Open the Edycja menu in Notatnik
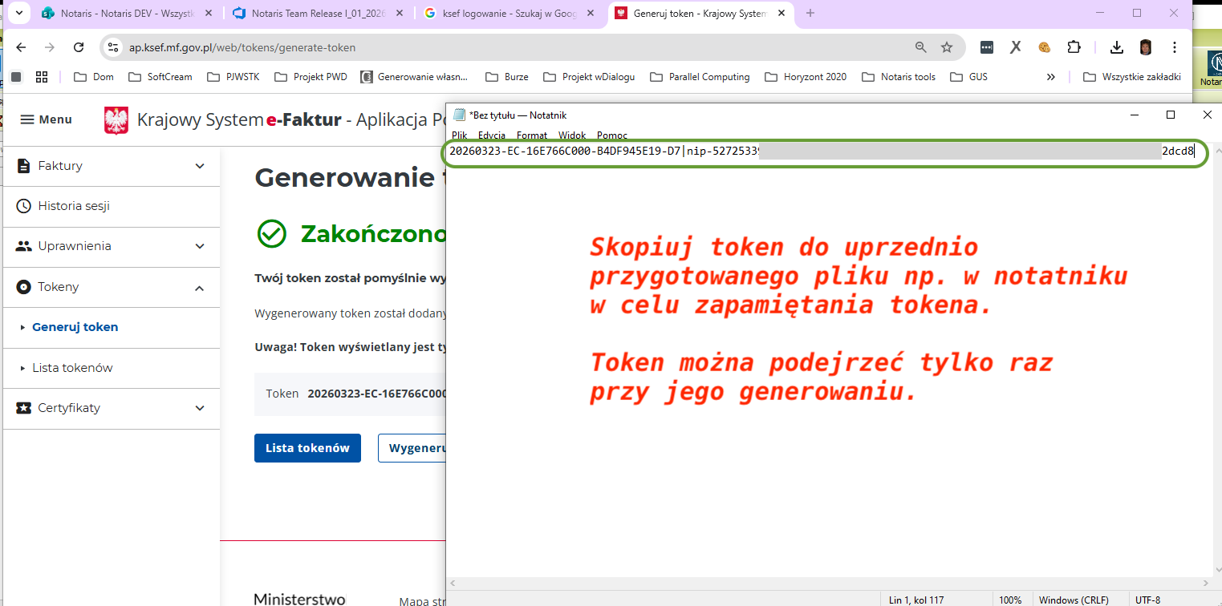The height and width of the screenshot is (606, 1222). 491,135
